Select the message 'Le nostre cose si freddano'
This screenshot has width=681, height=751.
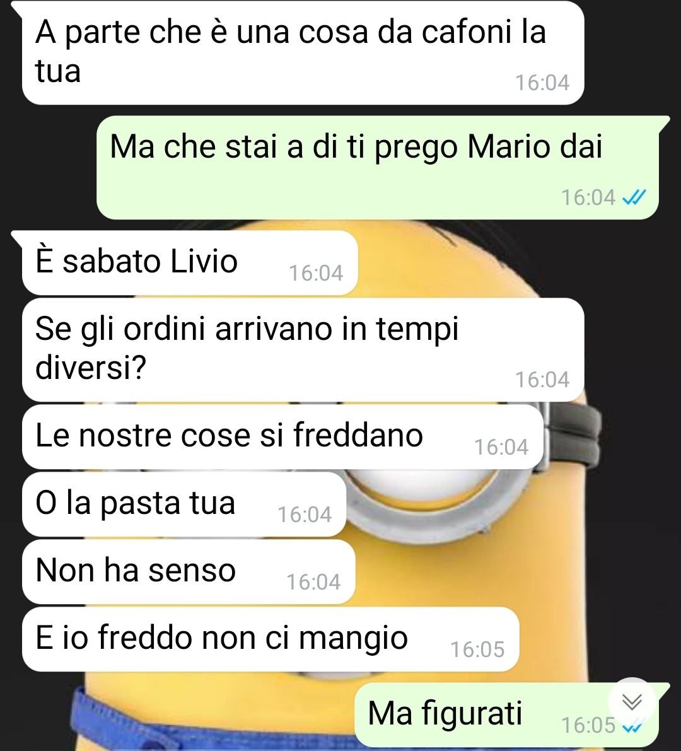click(x=282, y=436)
